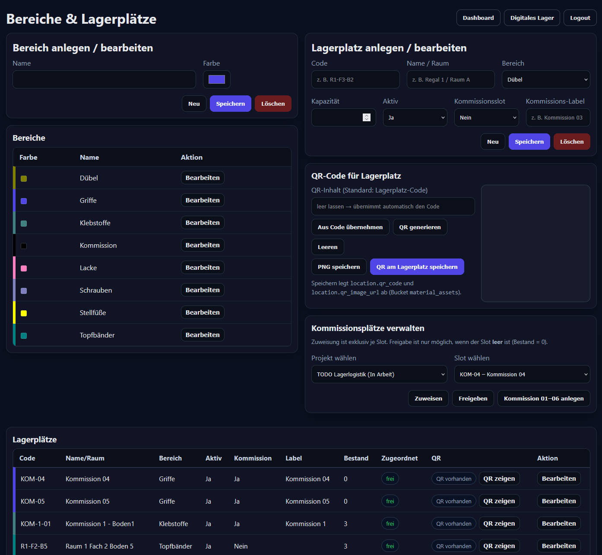Click the Code input field

pyautogui.click(x=355, y=79)
